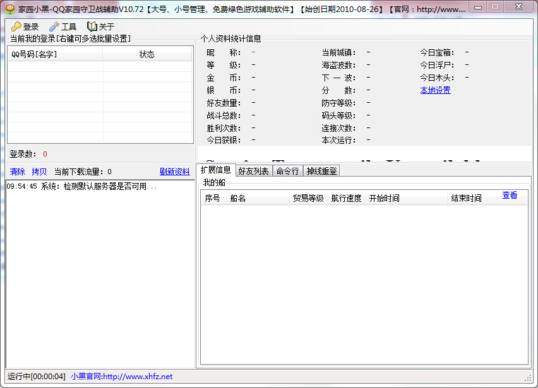Click 刷新资料 to refresh profile data
This screenshot has width=538, height=388.
point(175,171)
